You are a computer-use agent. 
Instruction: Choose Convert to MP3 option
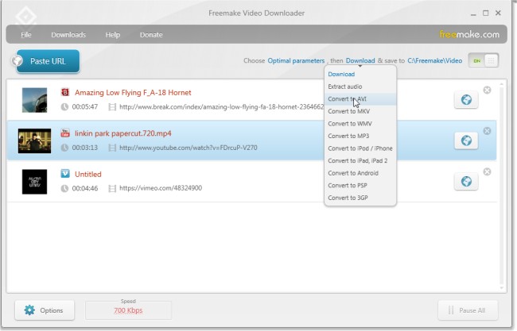click(360, 136)
